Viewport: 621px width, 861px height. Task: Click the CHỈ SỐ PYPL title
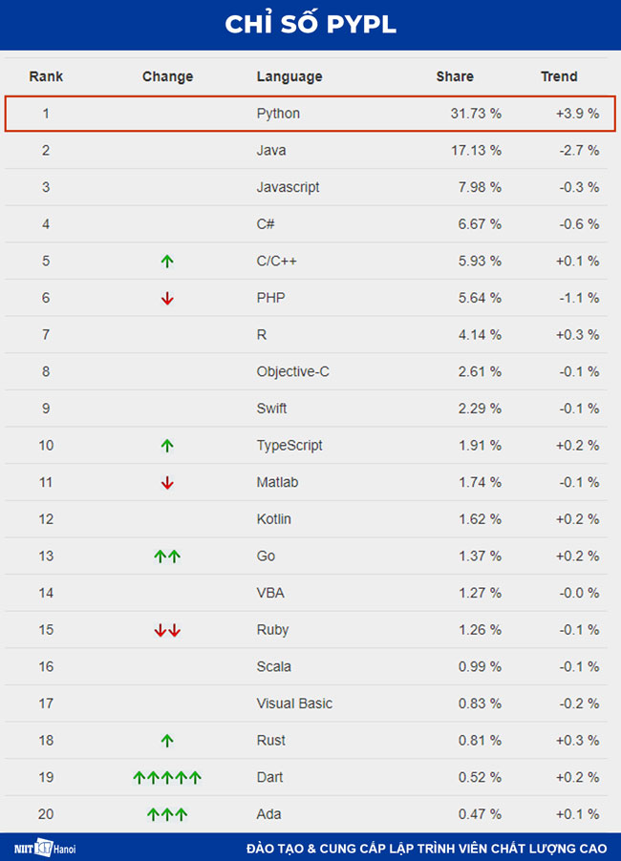point(310,25)
